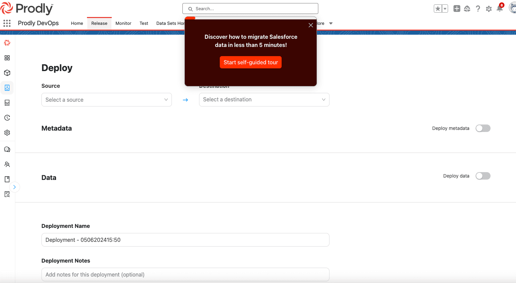Click the Deploy page heading
This screenshot has width=516, height=283.
coord(57,68)
